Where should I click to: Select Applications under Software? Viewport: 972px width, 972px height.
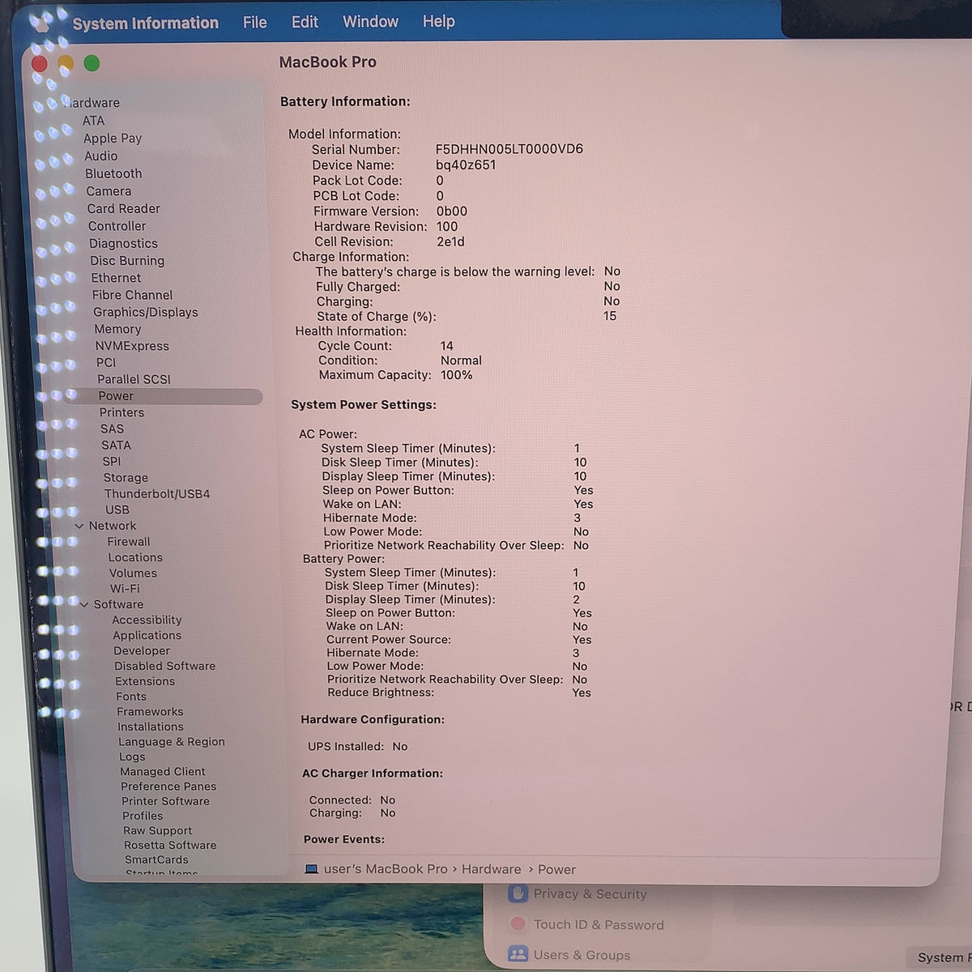coord(147,636)
